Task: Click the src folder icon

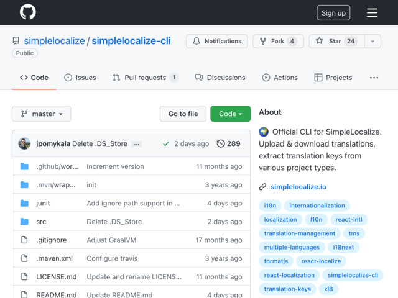Action: point(24,222)
